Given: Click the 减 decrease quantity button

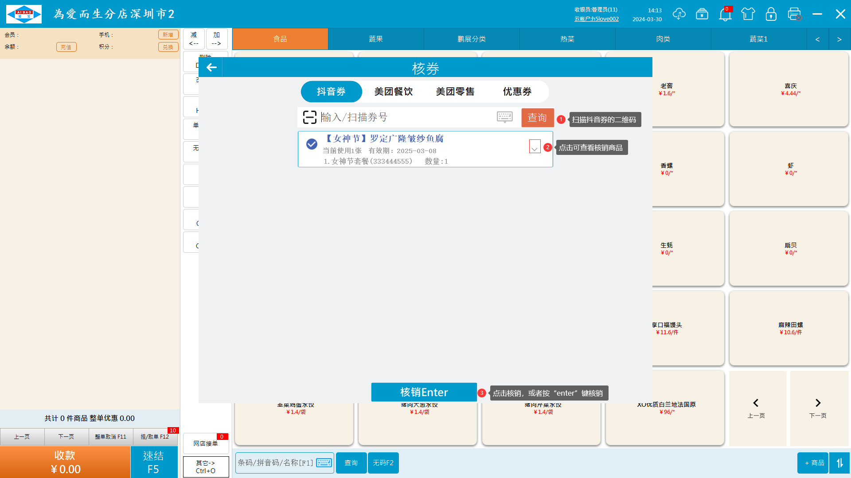Looking at the screenshot, I should point(194,39).
